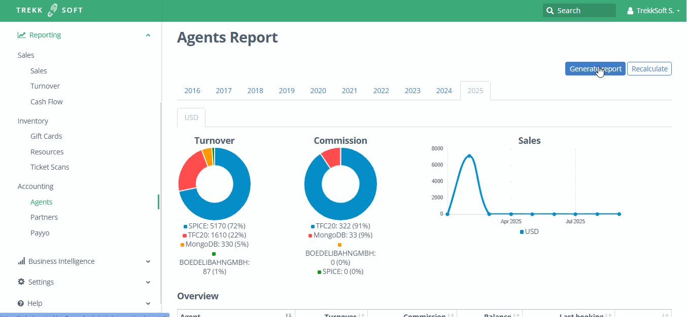Select the Business Intelligence bar-chart icon
Image resolution: width=687 pixels, height=317 pixels.
coord(21,261)
